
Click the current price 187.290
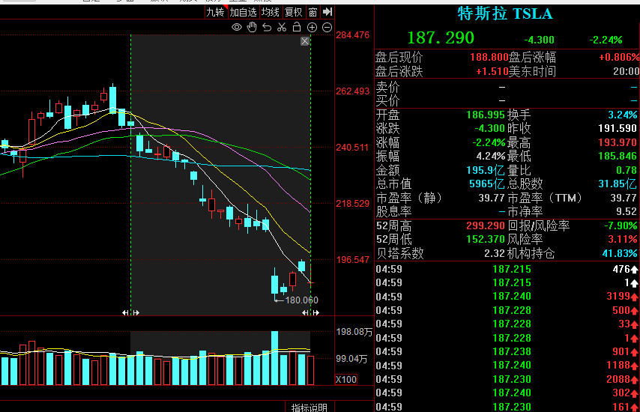point(441,38)
